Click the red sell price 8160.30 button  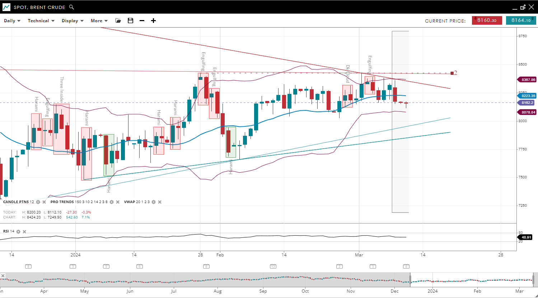(x=487, y=20)
